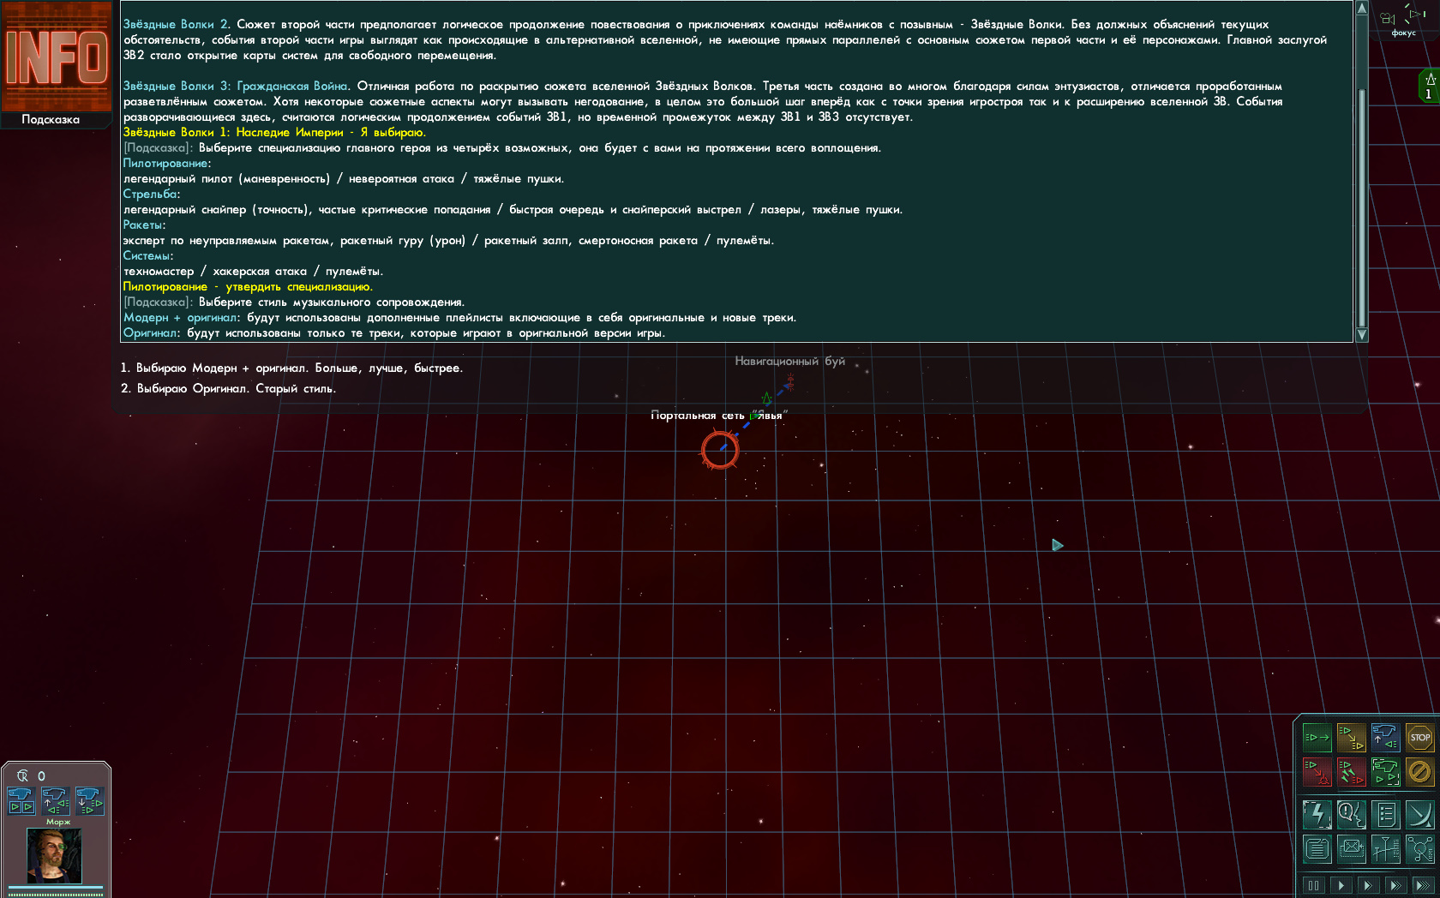Set maximum game speed with triple-chevron button
The width and height of the screenshot is (1440, 898).
[x=1423, y=886]
